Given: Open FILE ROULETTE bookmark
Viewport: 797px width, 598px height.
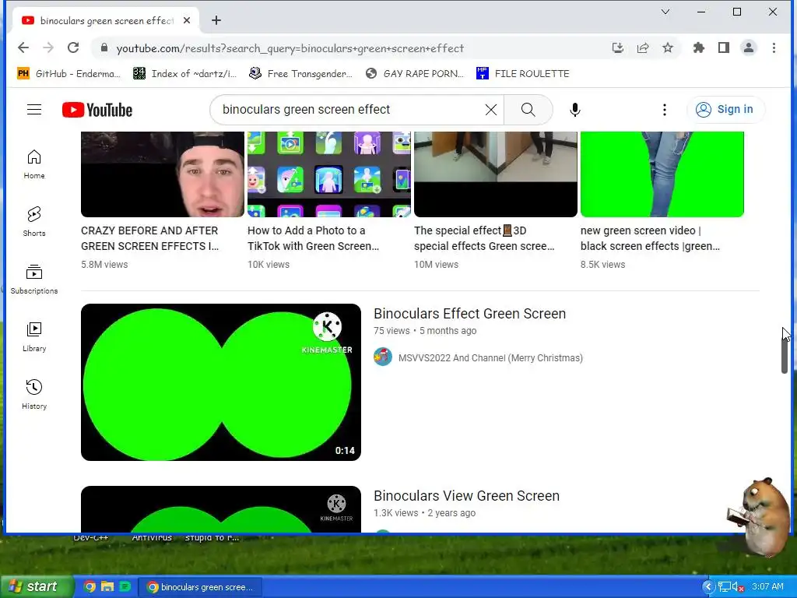Looking at the screenshot, I should pos(522,74).
